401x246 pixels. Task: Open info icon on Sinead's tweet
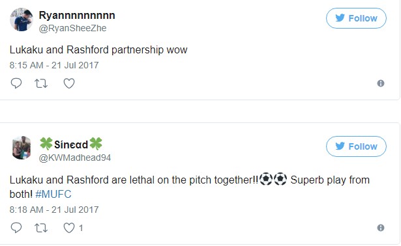381,228
